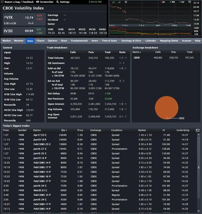Screen dimensions: 202x214
Task: Sort trades by Time column header
Action: (x=6, y=130)
